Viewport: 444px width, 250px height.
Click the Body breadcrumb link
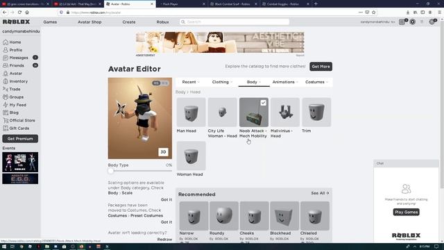(180, 92)
